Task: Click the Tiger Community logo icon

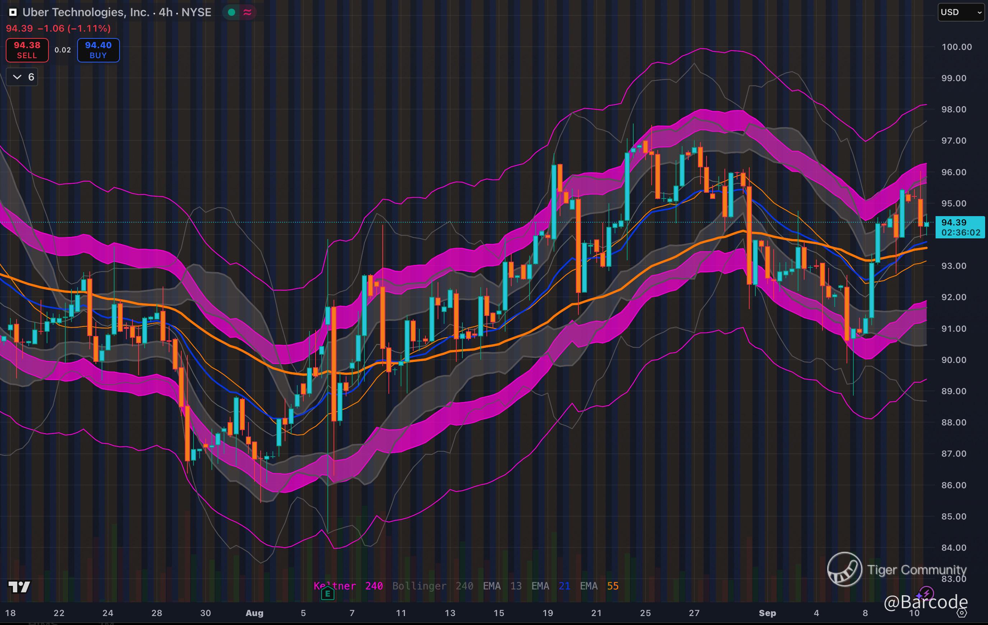Action: coord(844,569)
